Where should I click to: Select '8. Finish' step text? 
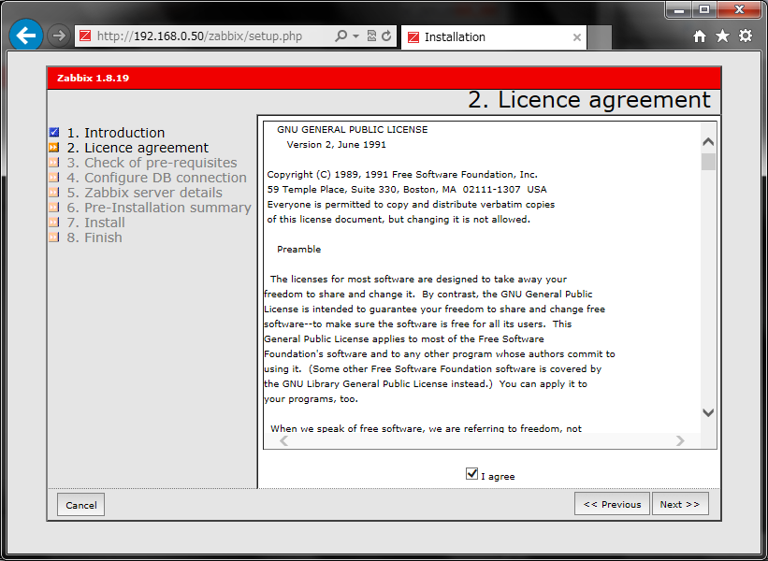click(94, 237)
